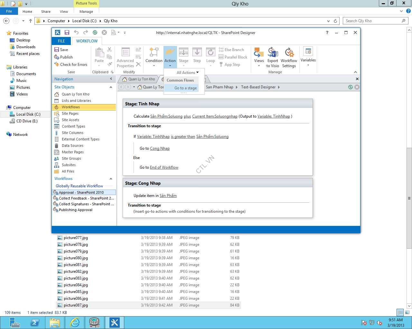The height and width of the screenshot is (329, 412).
Task: Click the 'End of Workflow' link
Action: click(164, 167)
